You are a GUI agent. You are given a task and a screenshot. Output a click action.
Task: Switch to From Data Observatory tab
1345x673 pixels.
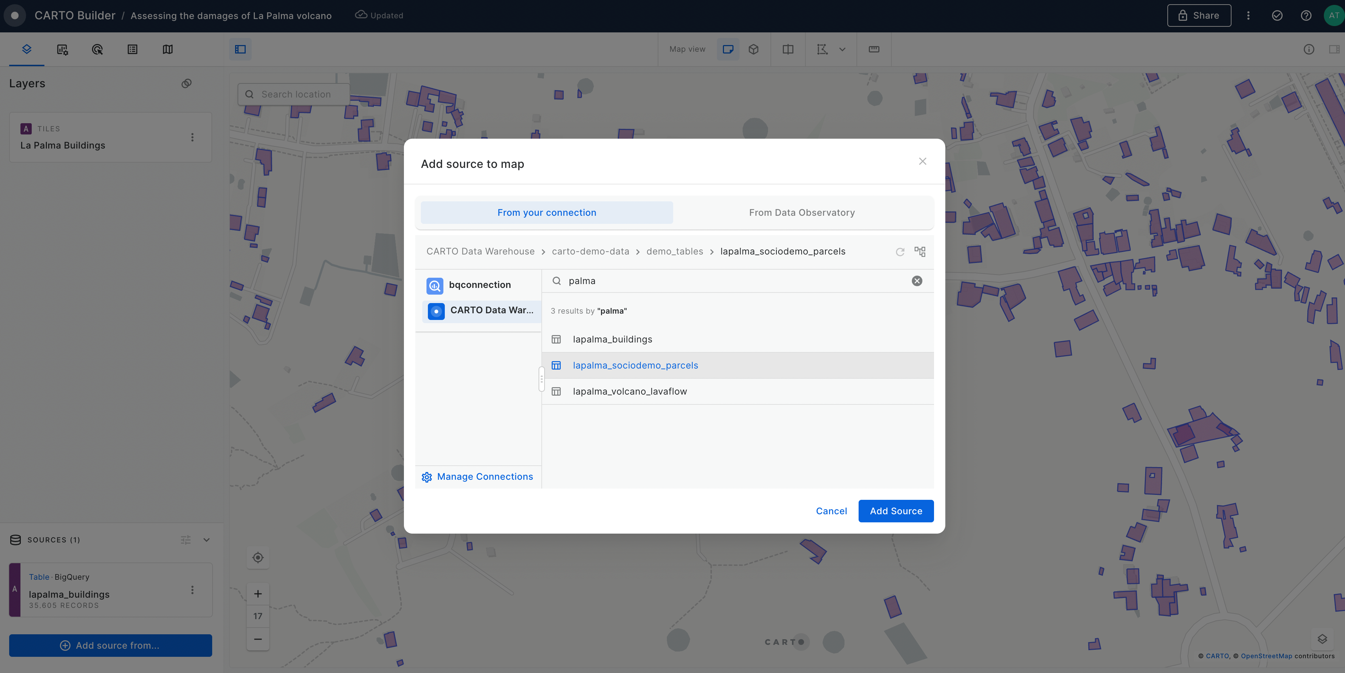tap(802, 212)
